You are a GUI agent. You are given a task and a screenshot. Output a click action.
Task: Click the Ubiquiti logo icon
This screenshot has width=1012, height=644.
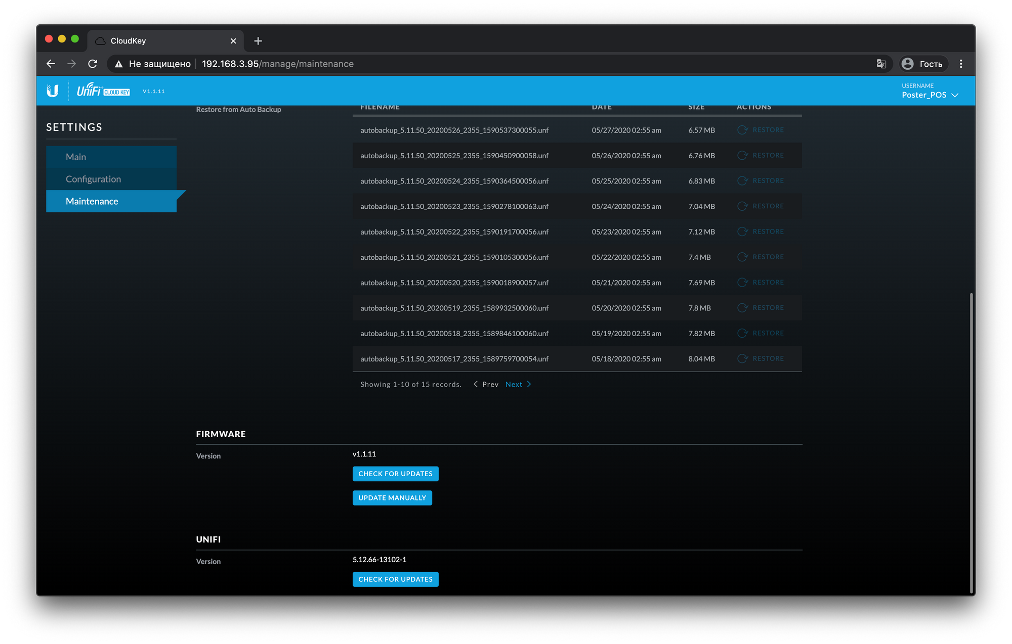point(53,91)
